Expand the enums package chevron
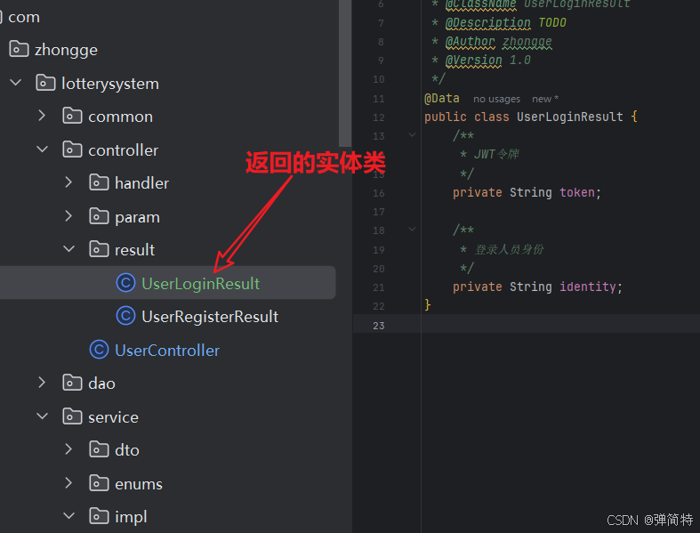700x533 pixels. pos(68,483)
